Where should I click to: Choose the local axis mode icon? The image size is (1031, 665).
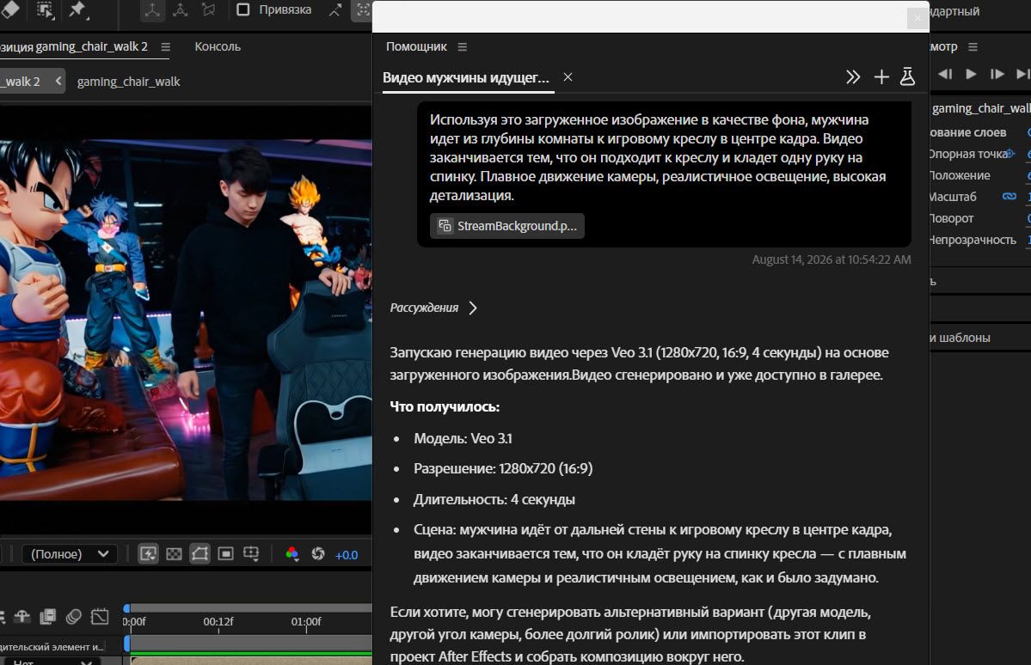coord(152,9)
